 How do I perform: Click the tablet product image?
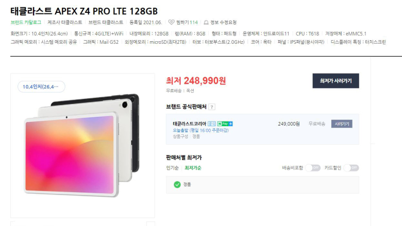[82, 145]
